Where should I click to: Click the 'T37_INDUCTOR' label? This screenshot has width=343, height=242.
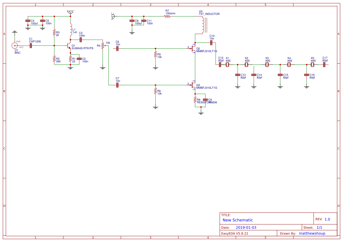tap(209, 14)
